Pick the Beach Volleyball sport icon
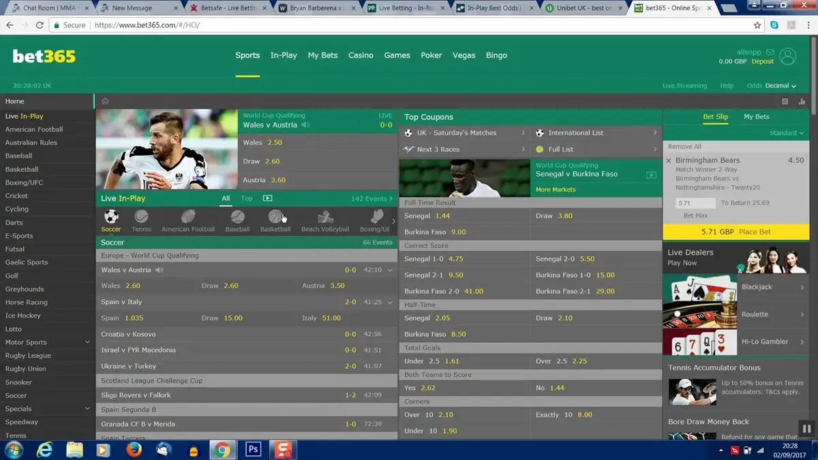818x460 pixels. coord(325,217)
